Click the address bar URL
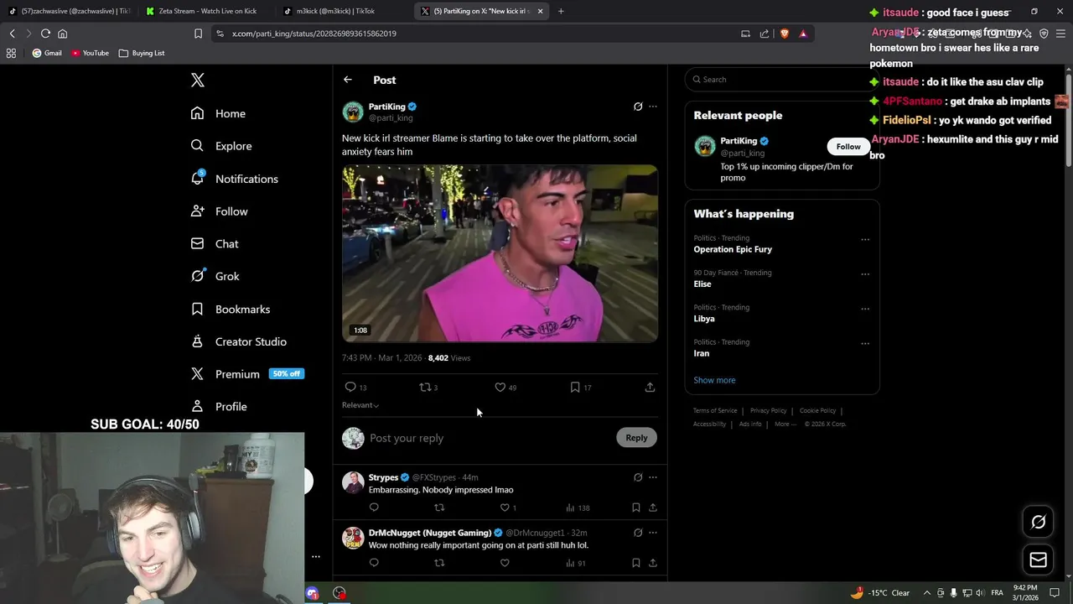 click(314, 34)
